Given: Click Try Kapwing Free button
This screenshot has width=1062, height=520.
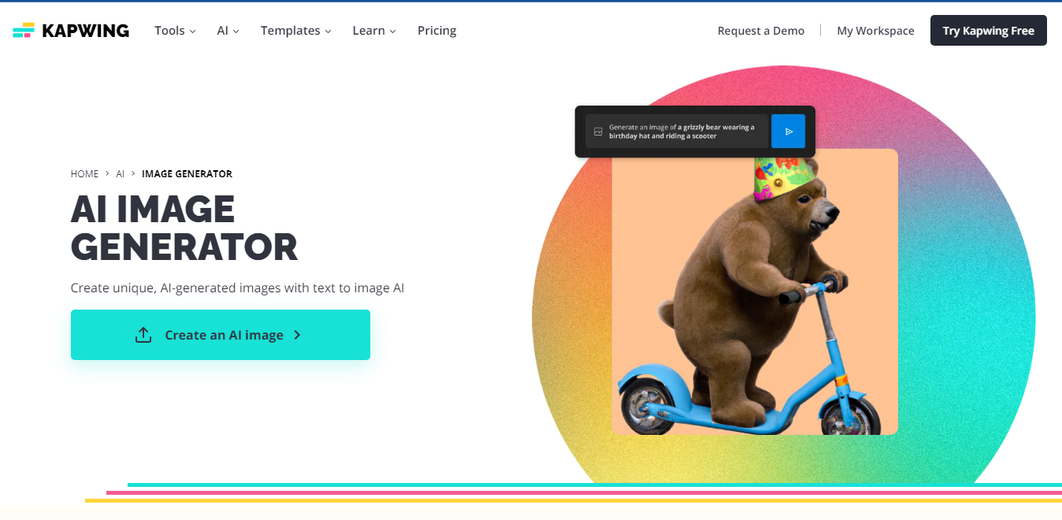Looking at the screenshot, I should [989, 31].
